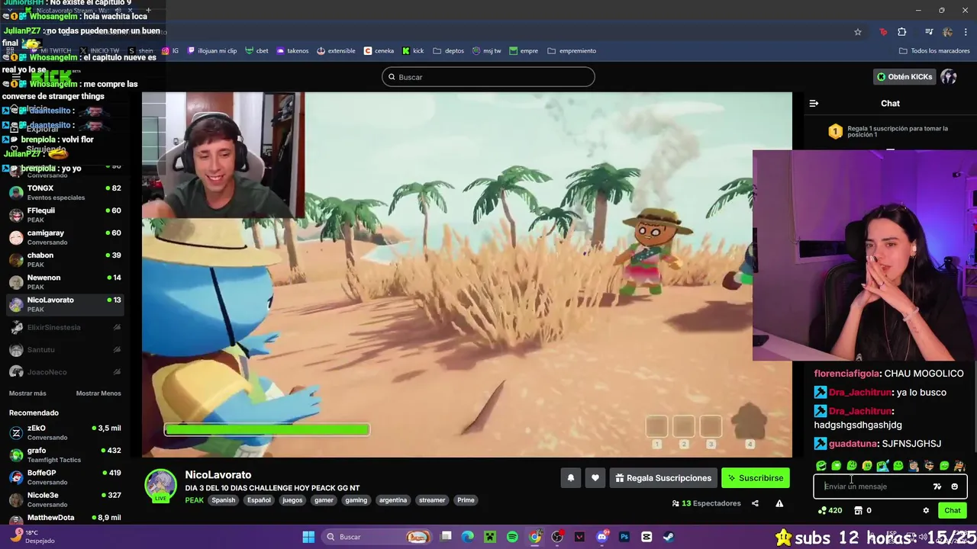
Task: Open the emoji picker in chat input
Action: 954,486
